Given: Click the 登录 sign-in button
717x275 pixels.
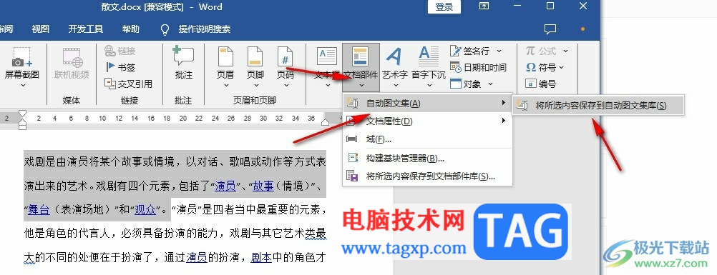Looking at the screenshot, I should pyautogui.click(x=444, y=7).
